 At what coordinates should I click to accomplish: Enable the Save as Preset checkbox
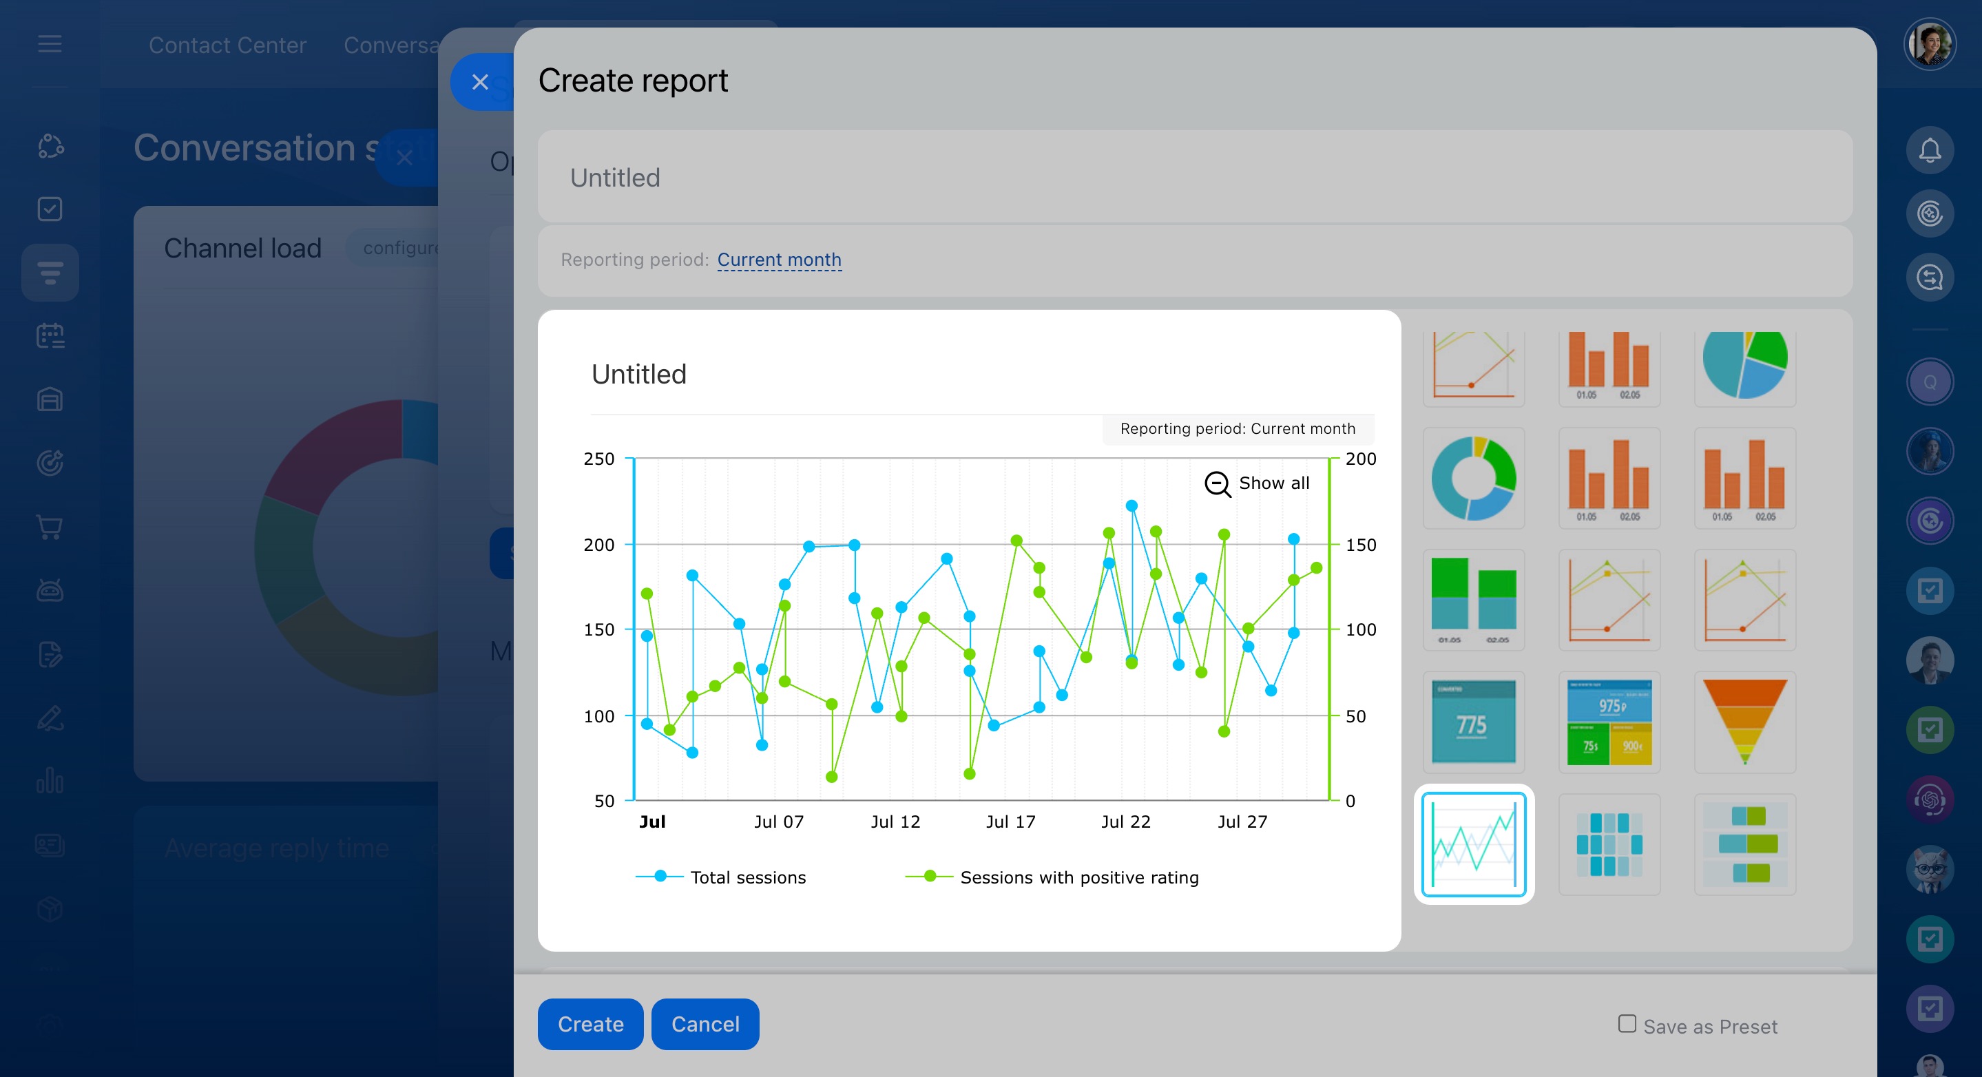[1627, 1024]
